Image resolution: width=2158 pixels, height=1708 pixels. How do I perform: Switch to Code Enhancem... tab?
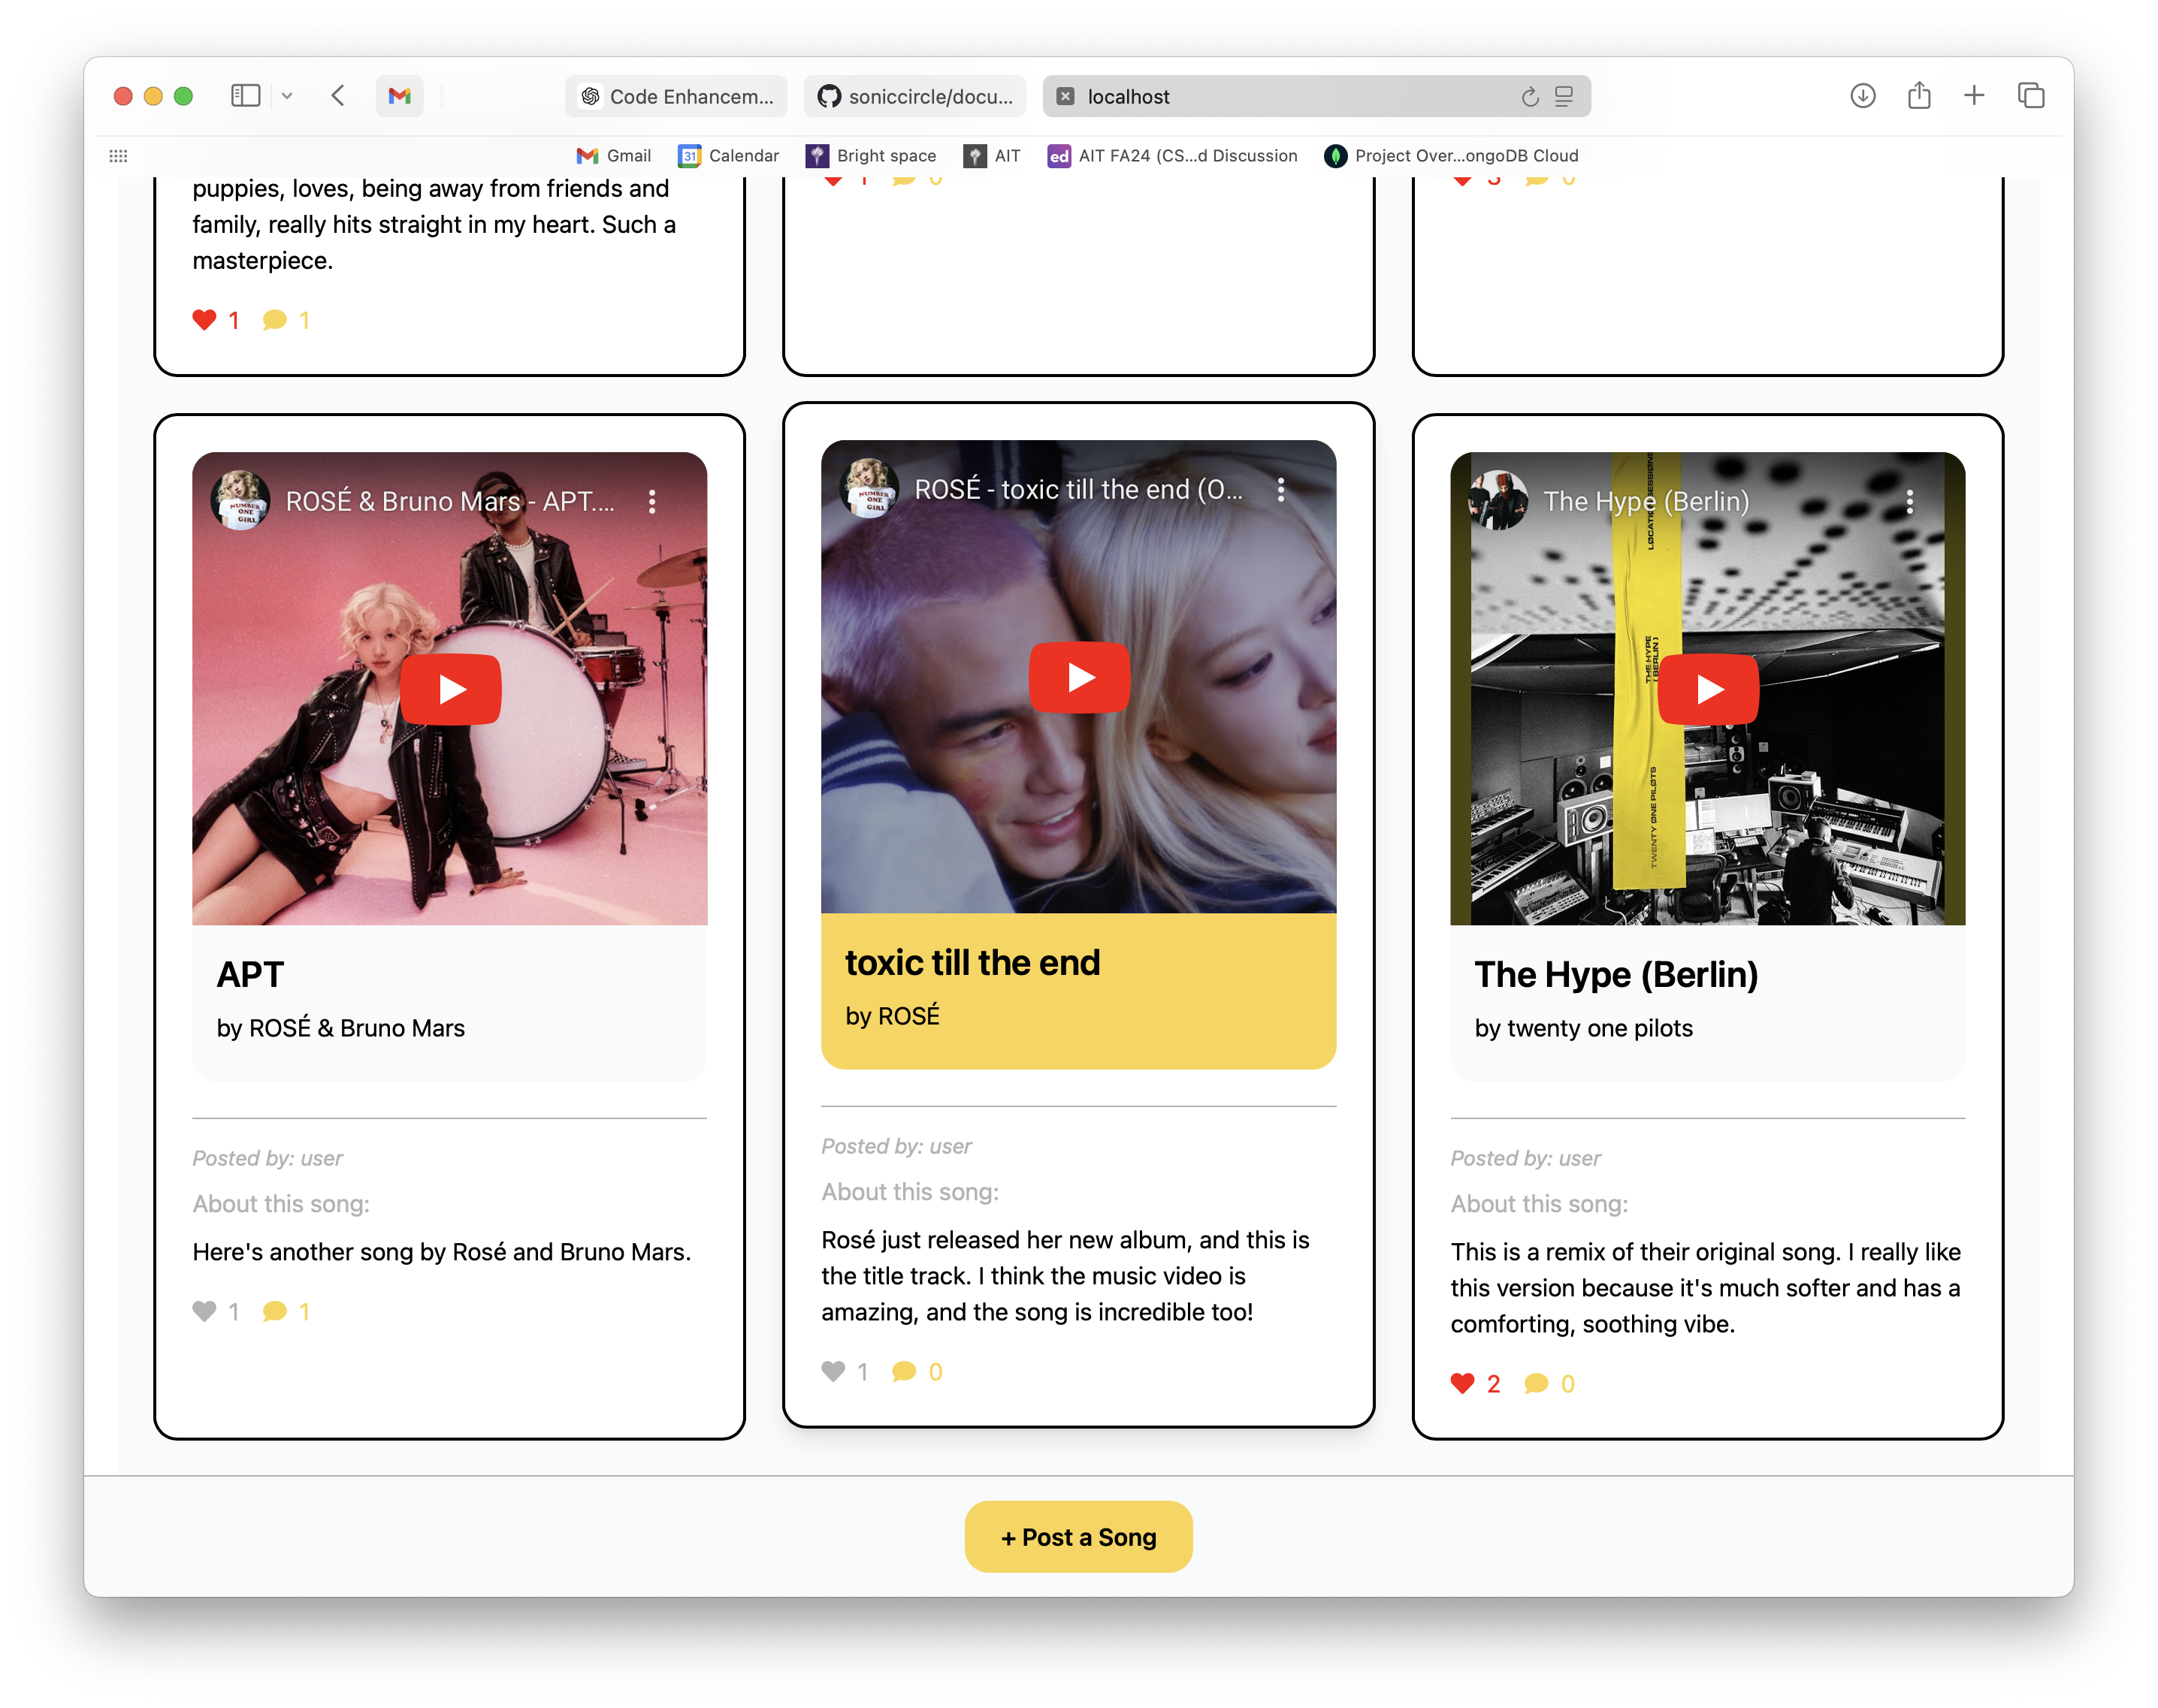[x=676, y=96]
